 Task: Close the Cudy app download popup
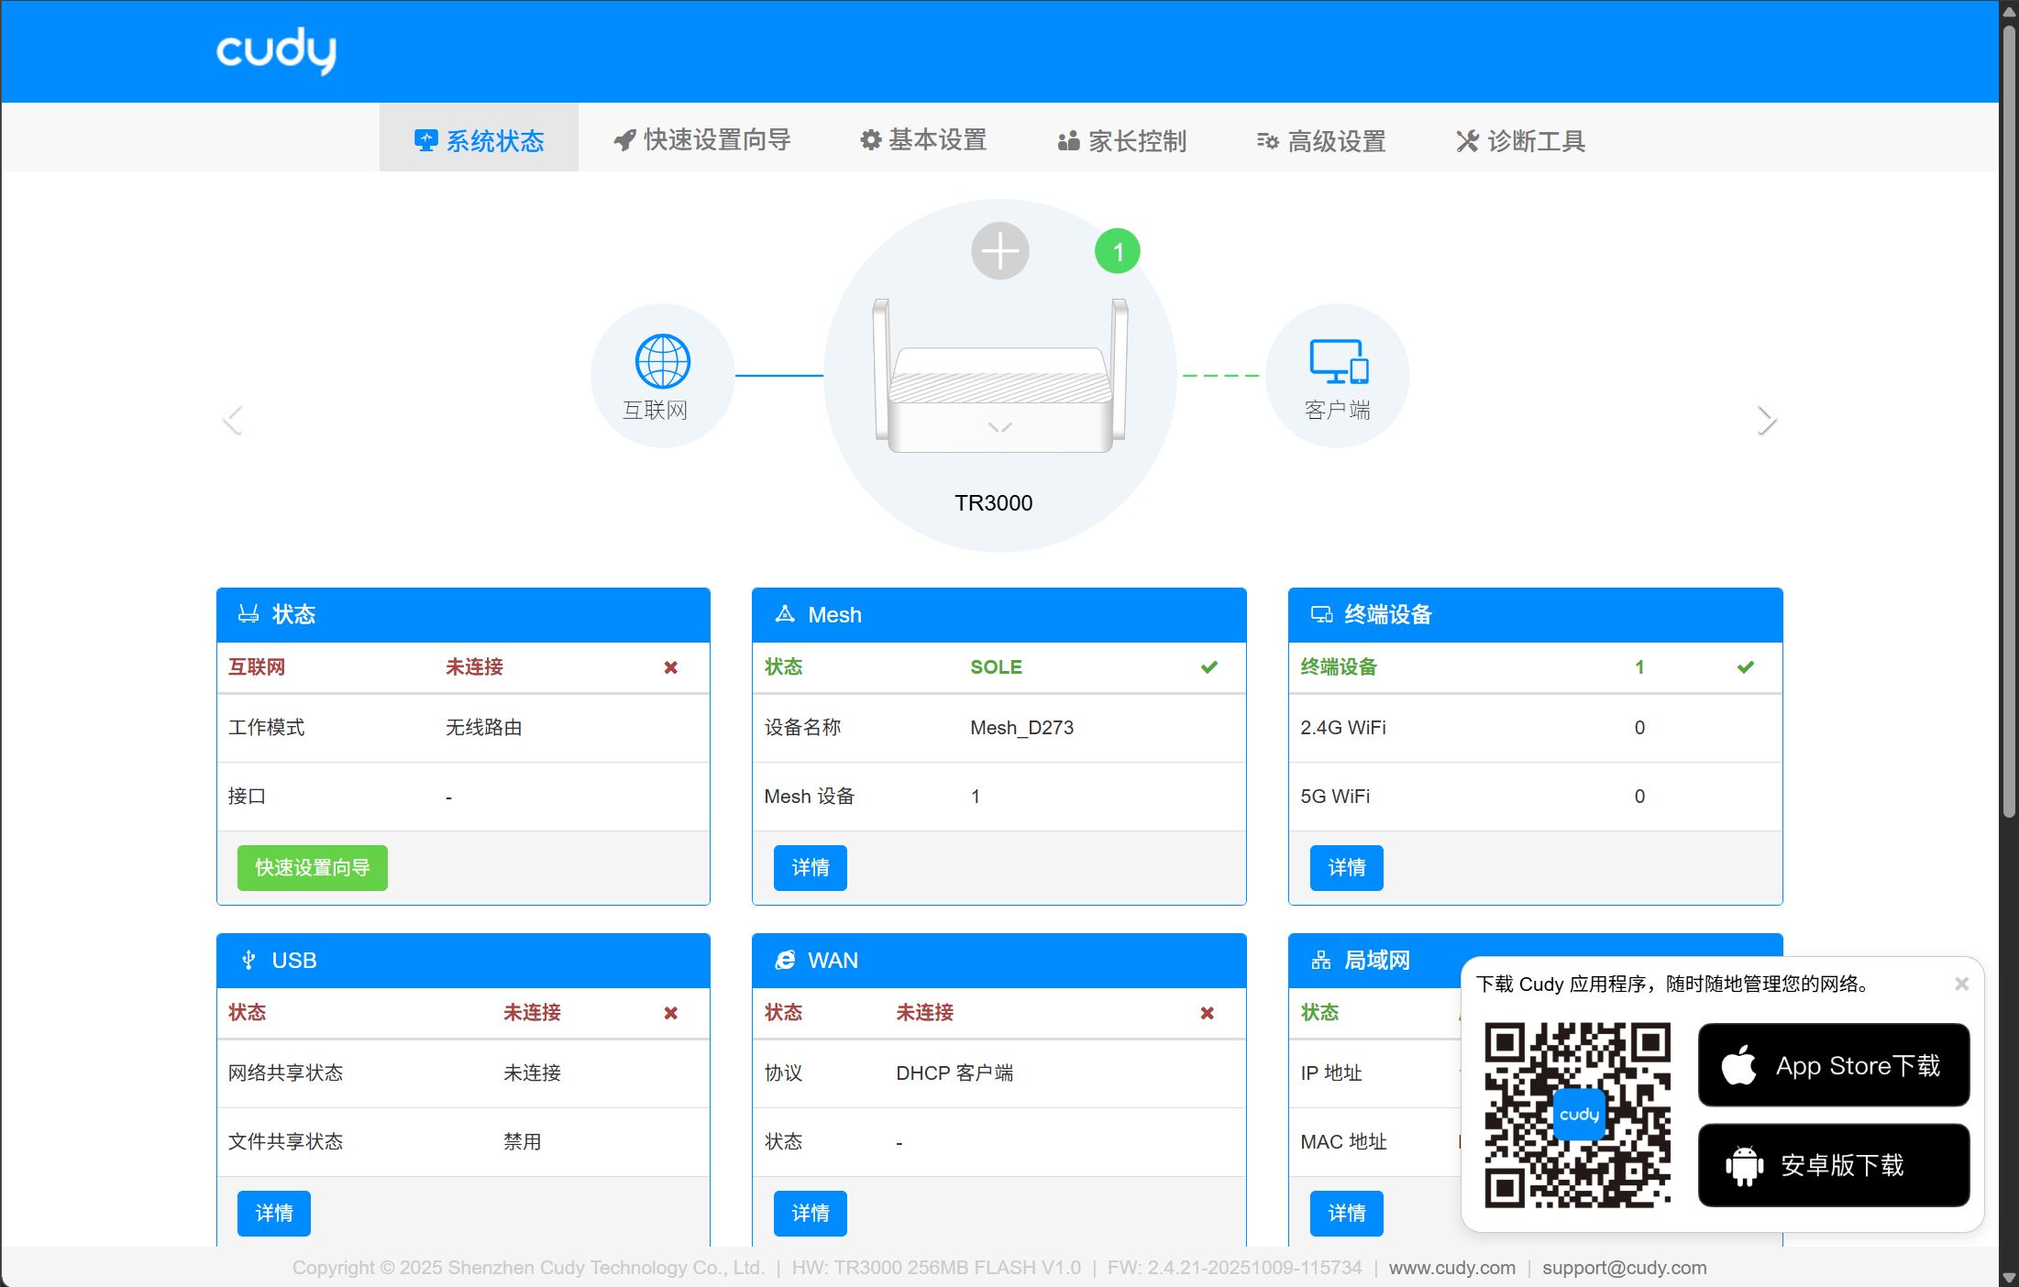[x=1961, y=984]
